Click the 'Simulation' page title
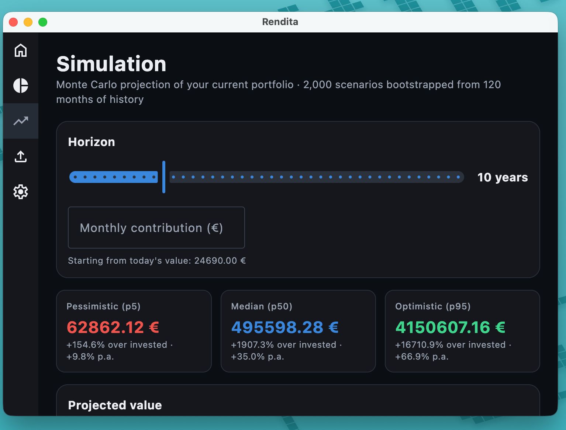 pyautogui.click(x=111, y=64)
